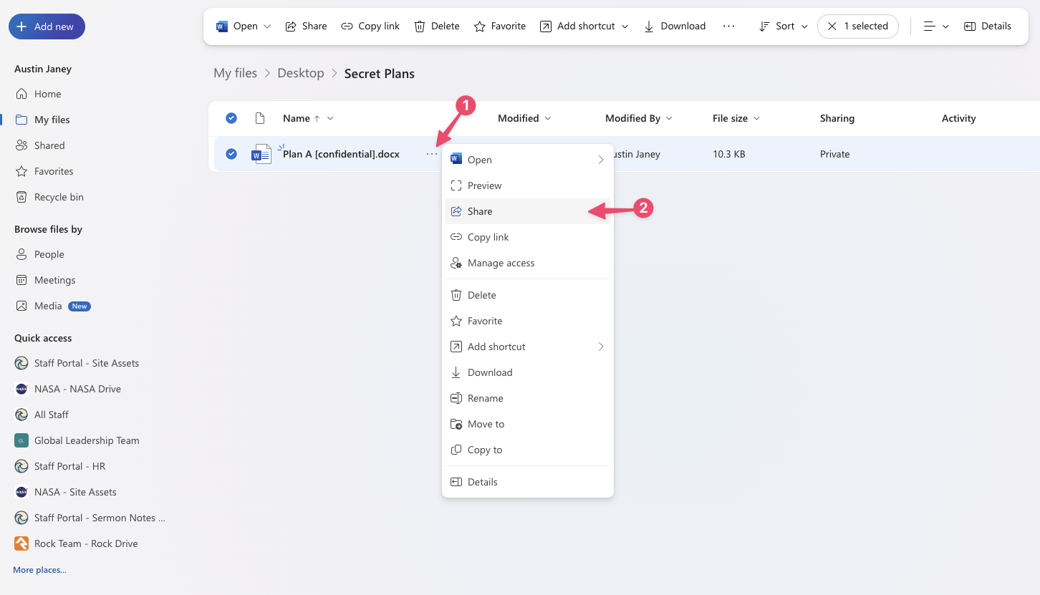Click the three-dot menu beside Plan A file
The image size is (1040, 595).
[x=431, y=154]
